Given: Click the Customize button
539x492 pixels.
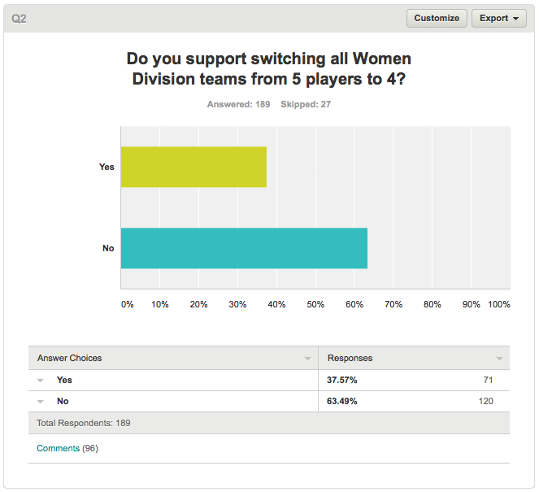Looking at the screenshot, I should tap(437, 18).
